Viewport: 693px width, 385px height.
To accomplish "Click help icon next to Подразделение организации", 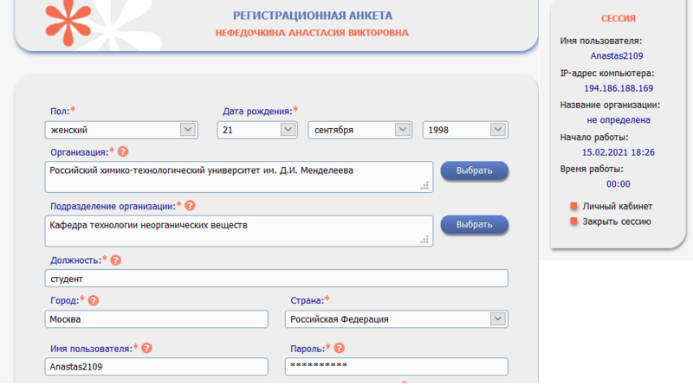I will [x=190, y=206].
